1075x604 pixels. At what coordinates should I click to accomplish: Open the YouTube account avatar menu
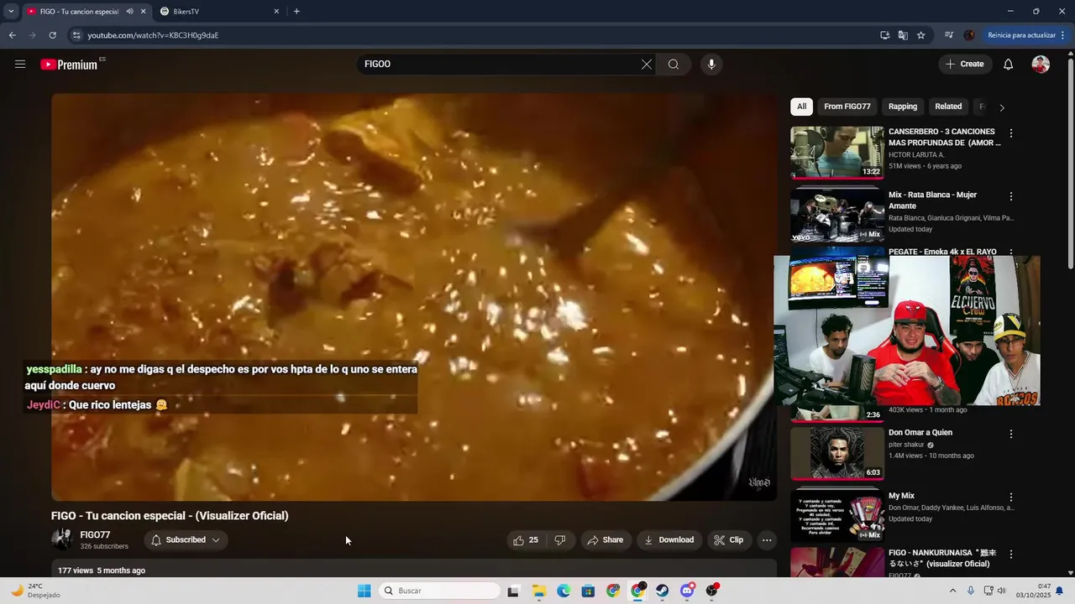coord(1041,65)
